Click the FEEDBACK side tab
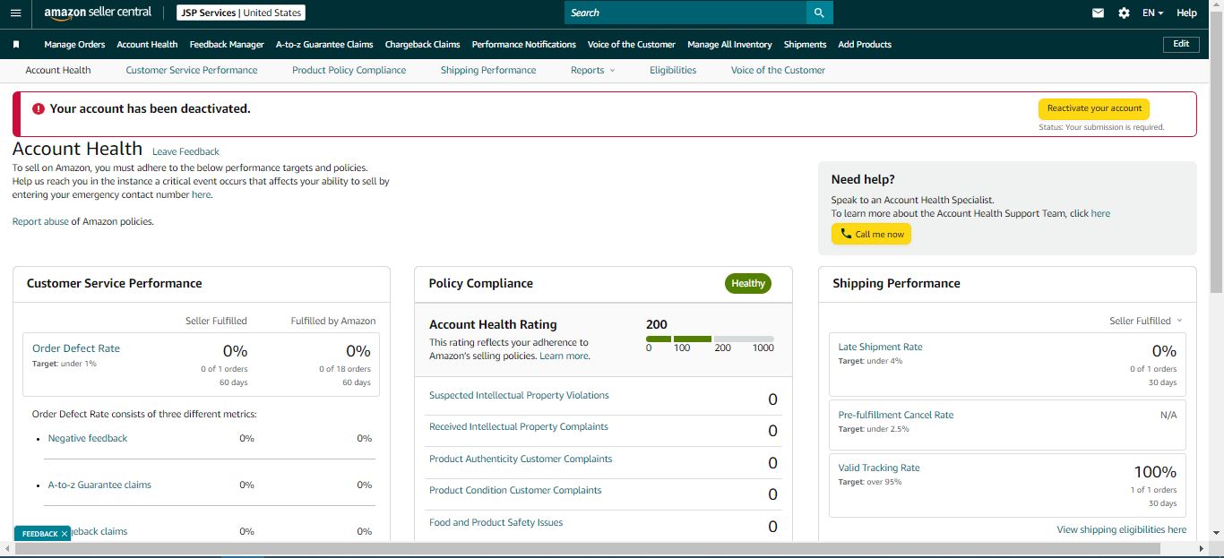Viewport: 1224px width, 558px height. pos(39,534)
